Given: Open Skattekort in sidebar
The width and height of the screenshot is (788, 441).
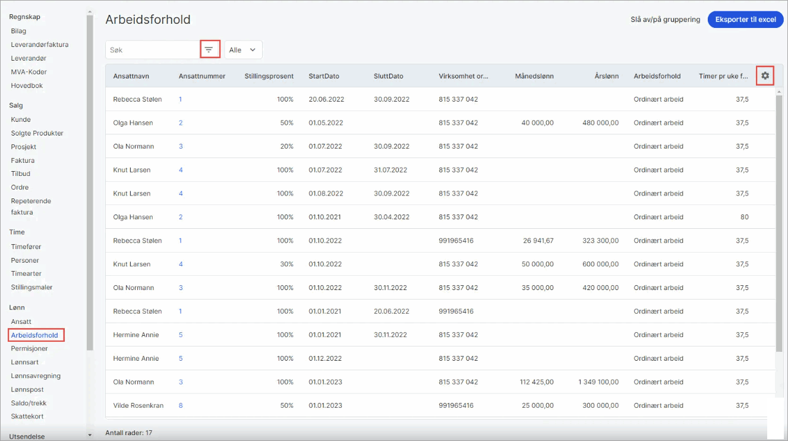Looking at the screenshot, I should pos(27,417).
